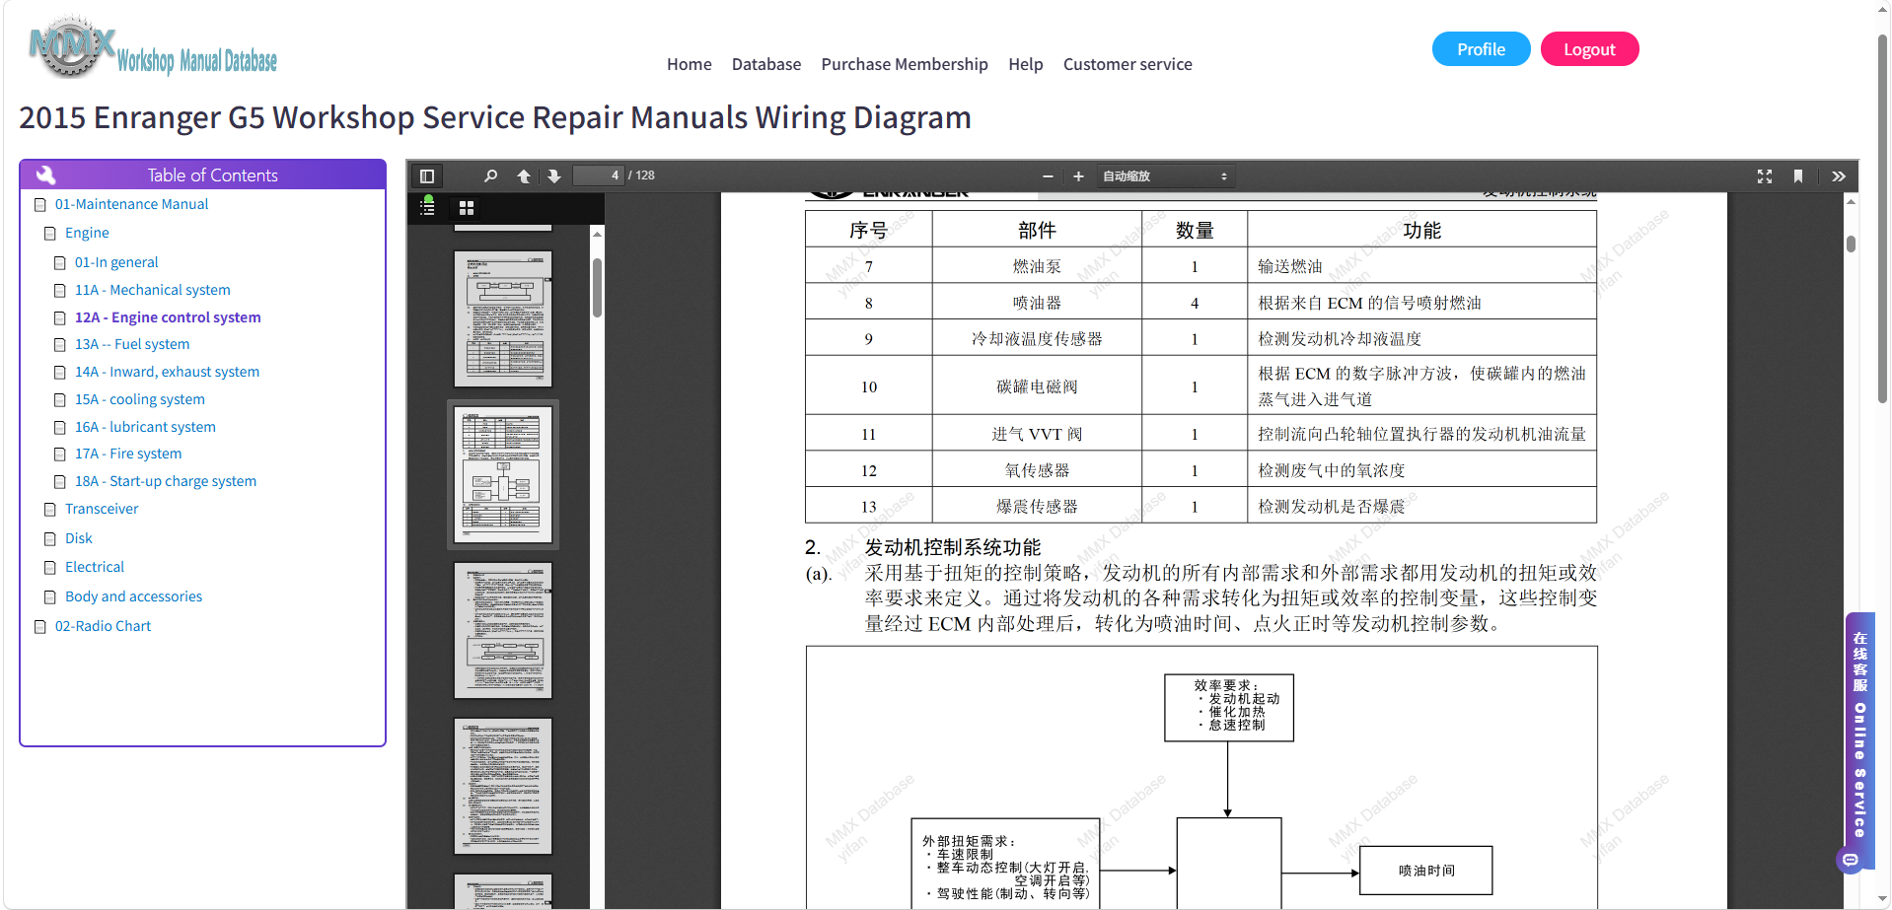Open the PDF secondary tools menu
Viewport: 1892px width, 910px height.
point(1839,175)
